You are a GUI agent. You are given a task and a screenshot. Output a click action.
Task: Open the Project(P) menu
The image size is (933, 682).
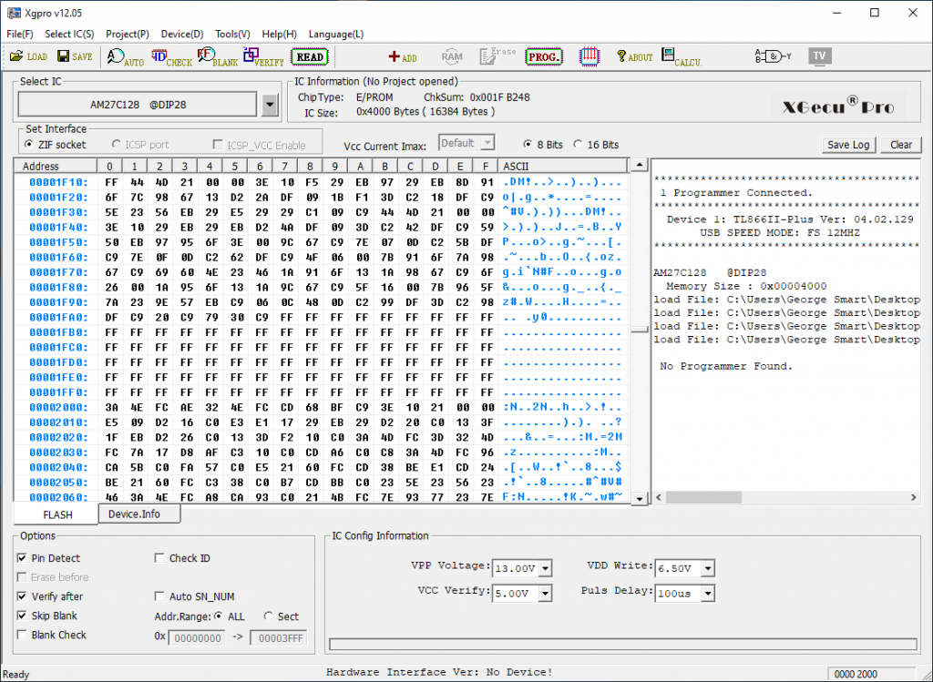(128, 35)
